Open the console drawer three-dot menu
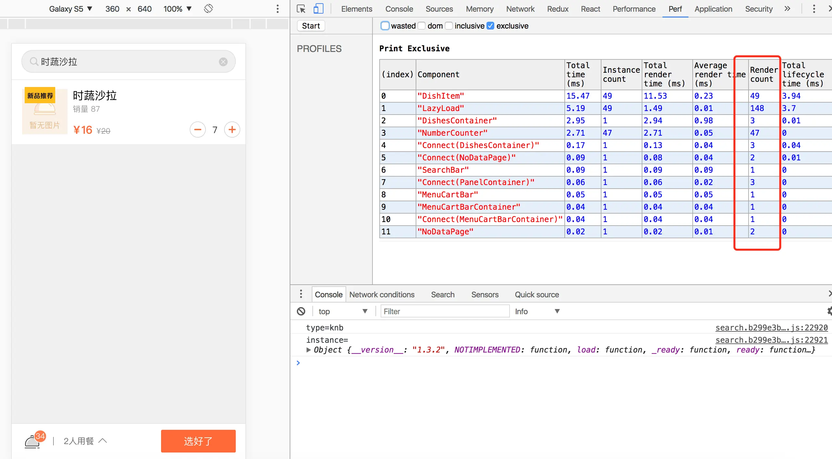This screenshot has height=459, width=832. click(301, 294)
